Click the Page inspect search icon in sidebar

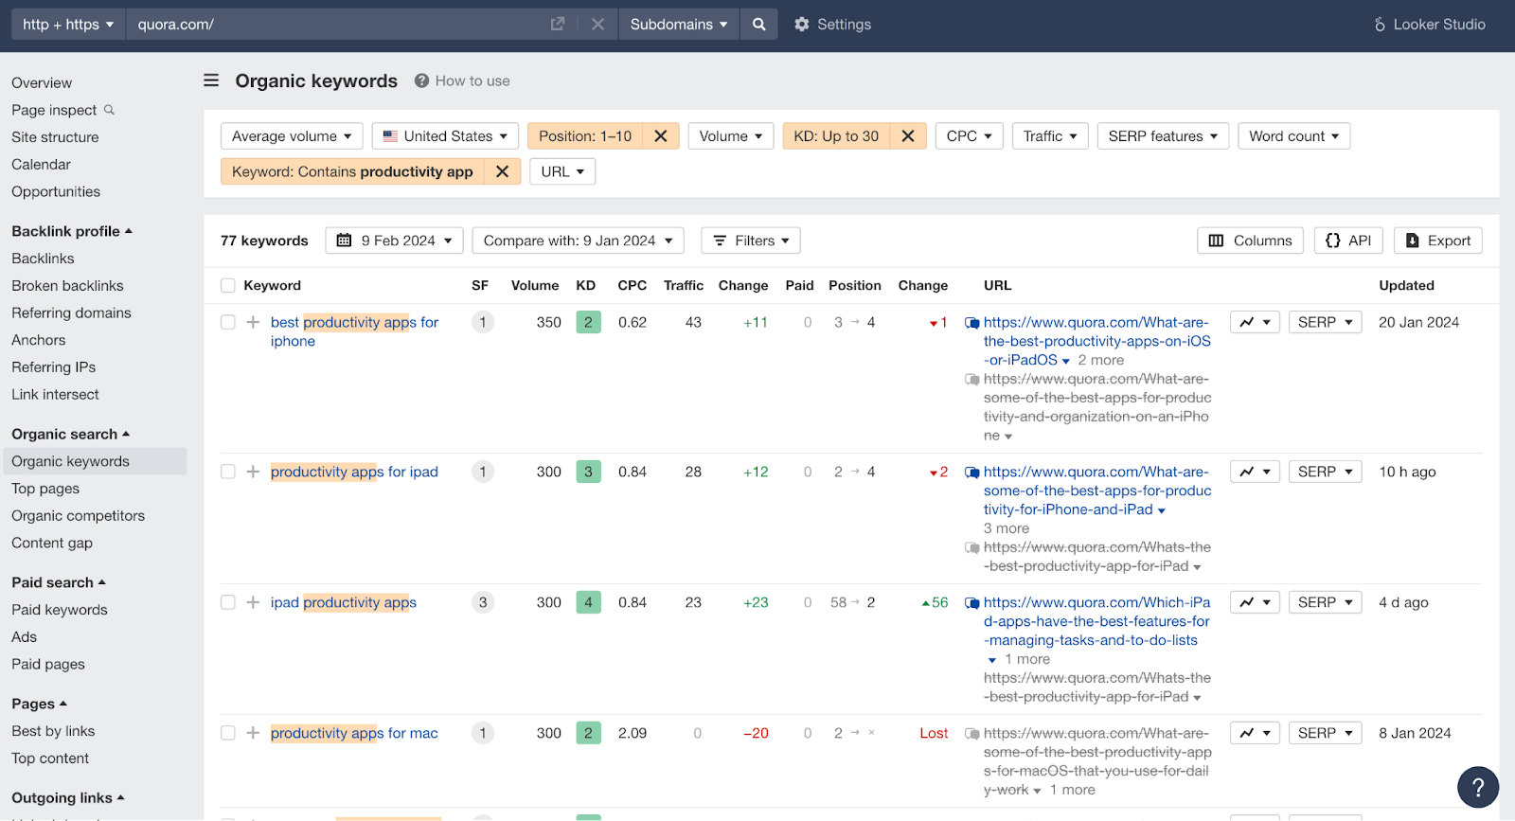109,110
